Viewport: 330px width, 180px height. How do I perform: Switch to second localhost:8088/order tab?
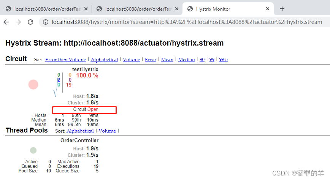[x=137, y=9]
